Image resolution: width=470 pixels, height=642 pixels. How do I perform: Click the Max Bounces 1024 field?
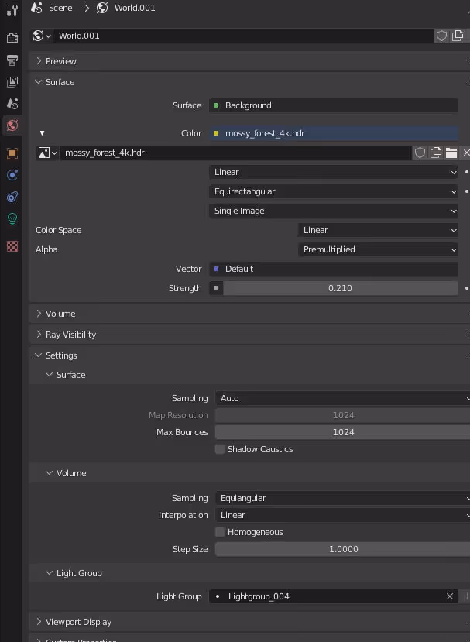tap(343, 432)
